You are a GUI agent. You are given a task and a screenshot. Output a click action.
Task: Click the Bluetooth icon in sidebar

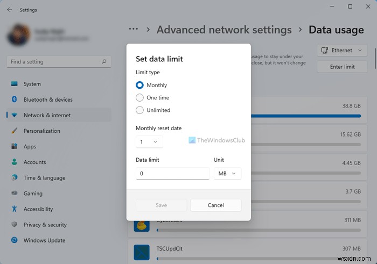14,99
